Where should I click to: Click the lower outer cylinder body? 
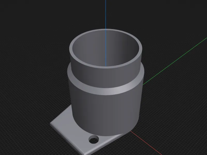[106, 114]
